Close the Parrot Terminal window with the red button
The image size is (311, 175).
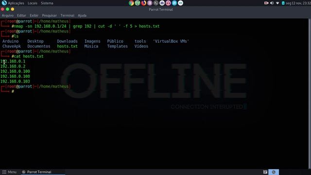[2, 9]
